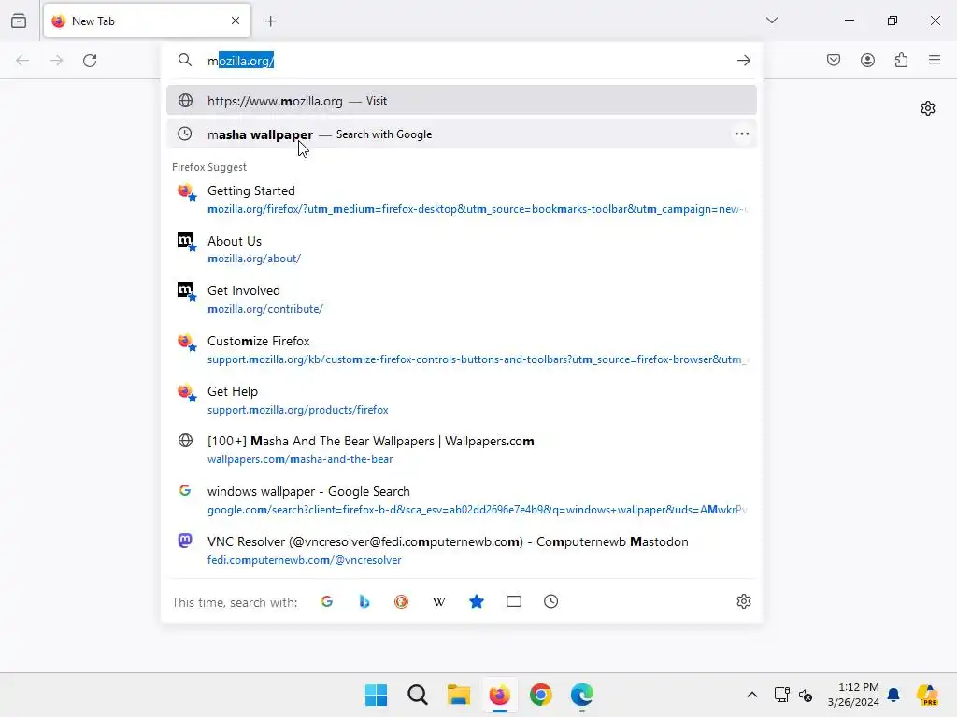
Task: Open the Firefox View icon beside the tabs
Action: [19, 21]
